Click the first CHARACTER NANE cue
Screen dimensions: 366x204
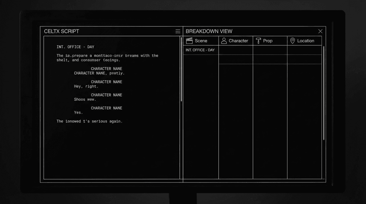pyautogui.click(x=106, y=69)
